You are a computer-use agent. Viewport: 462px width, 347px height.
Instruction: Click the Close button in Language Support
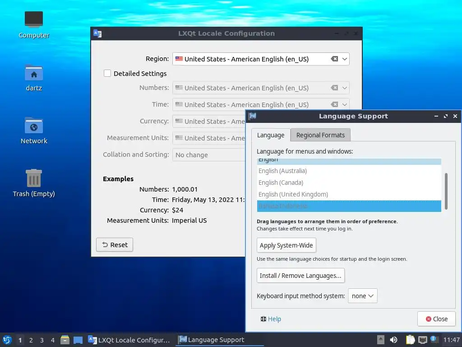click(436, 319)
